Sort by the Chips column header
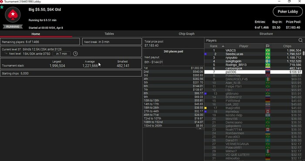This screenshot has width=305, height=161. pyautogui.click(x=287, y=46)
